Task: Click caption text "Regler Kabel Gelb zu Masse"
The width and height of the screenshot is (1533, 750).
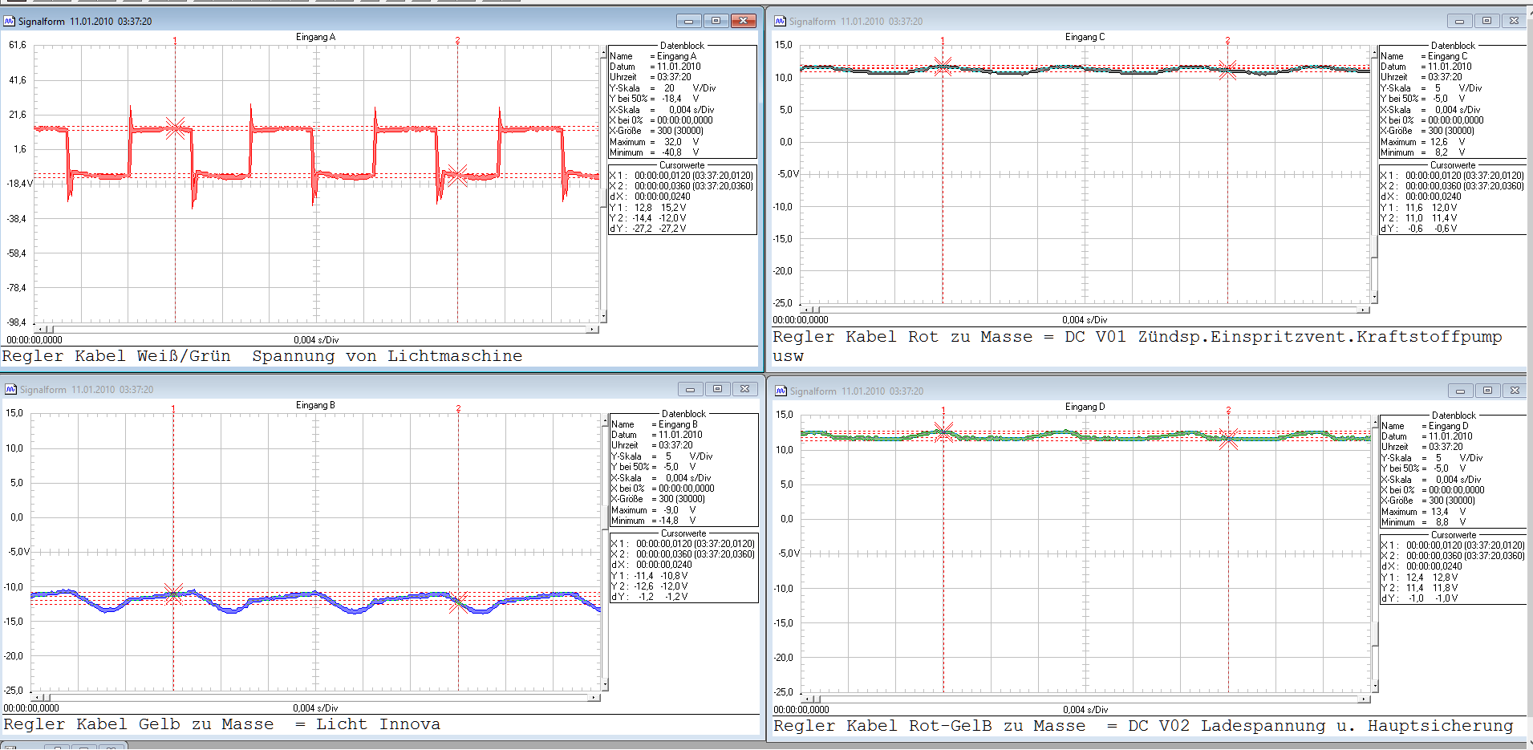Action: click(139, 724)
